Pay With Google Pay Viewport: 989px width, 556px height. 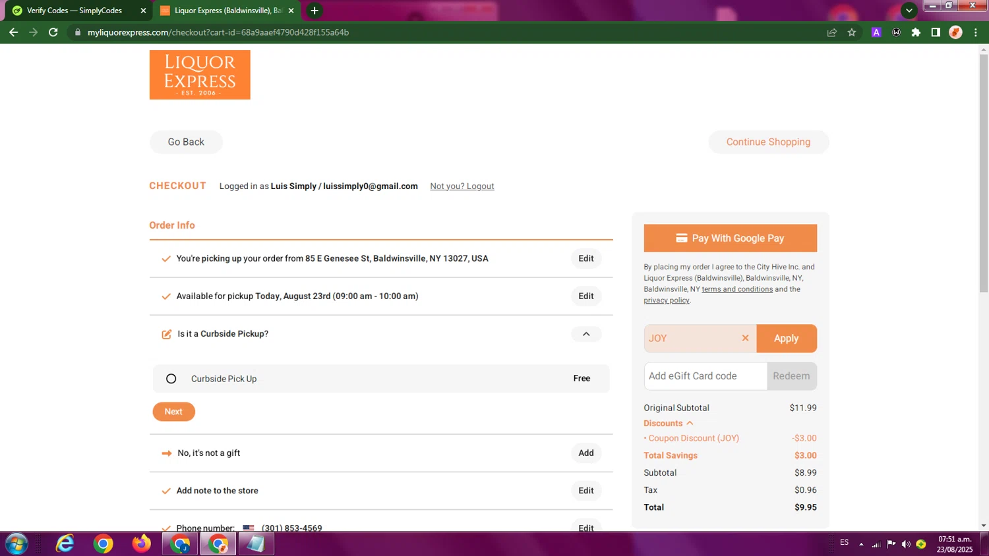730,238
